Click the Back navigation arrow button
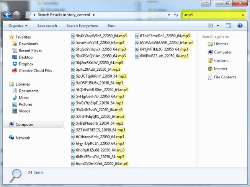 point(7,15)
